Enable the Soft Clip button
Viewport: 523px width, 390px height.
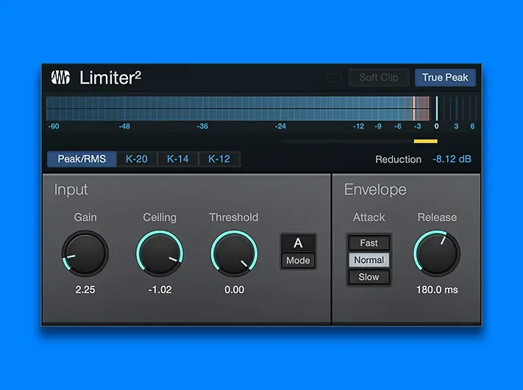379,78
